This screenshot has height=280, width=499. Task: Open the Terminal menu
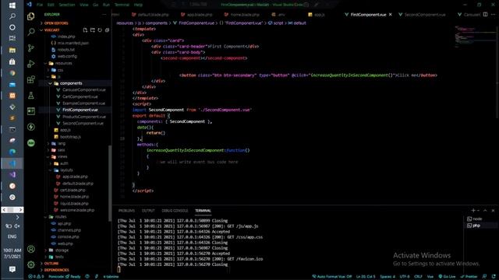(122, 5)
